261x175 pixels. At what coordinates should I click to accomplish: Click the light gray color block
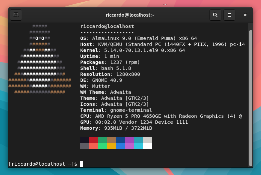148,140
